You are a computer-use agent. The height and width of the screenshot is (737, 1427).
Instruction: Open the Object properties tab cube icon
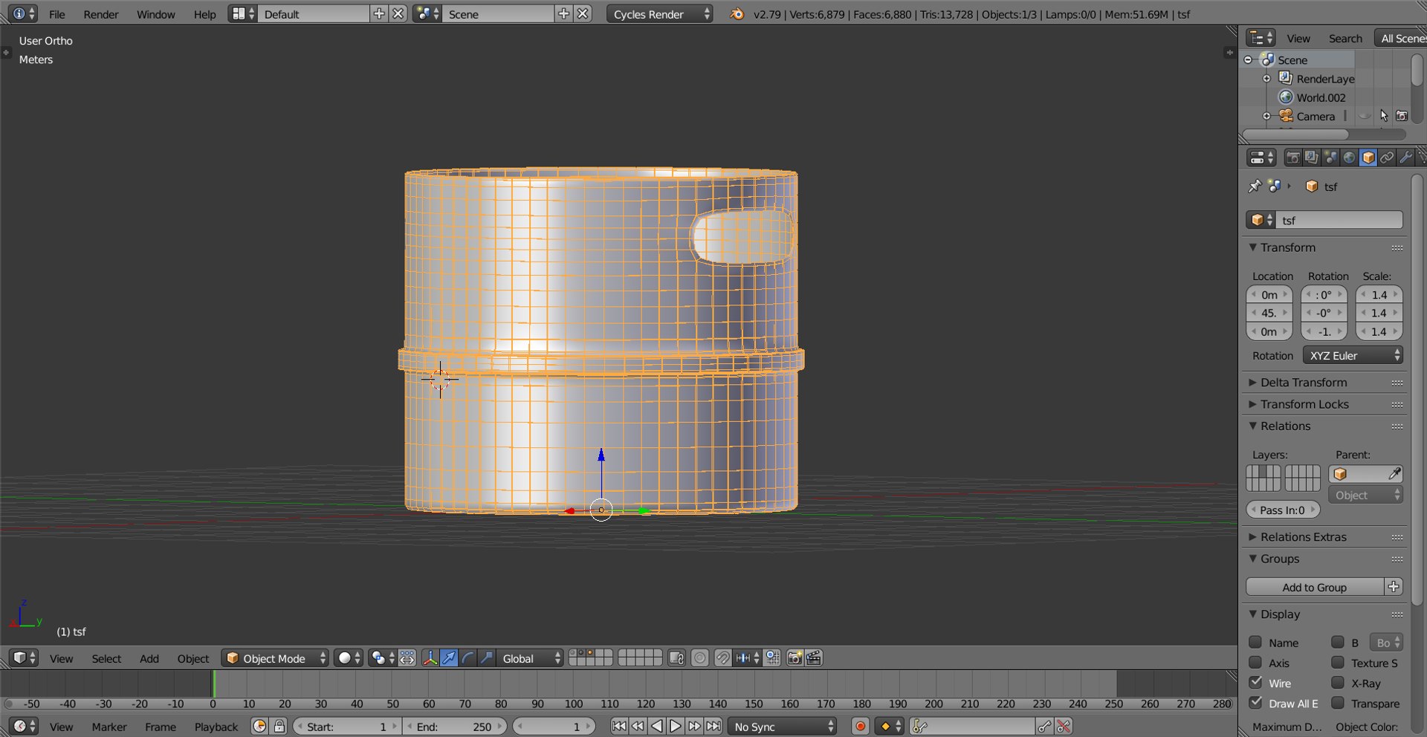1368,158
